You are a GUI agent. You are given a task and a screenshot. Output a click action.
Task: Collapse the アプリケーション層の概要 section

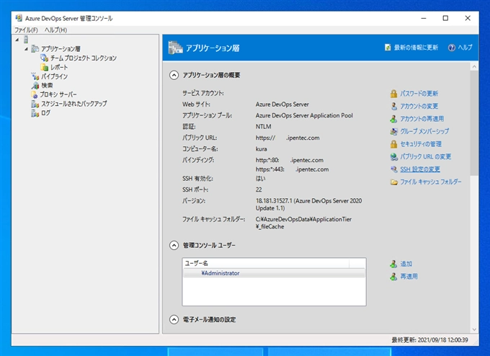pyautogui.click(x=174, y=75)
